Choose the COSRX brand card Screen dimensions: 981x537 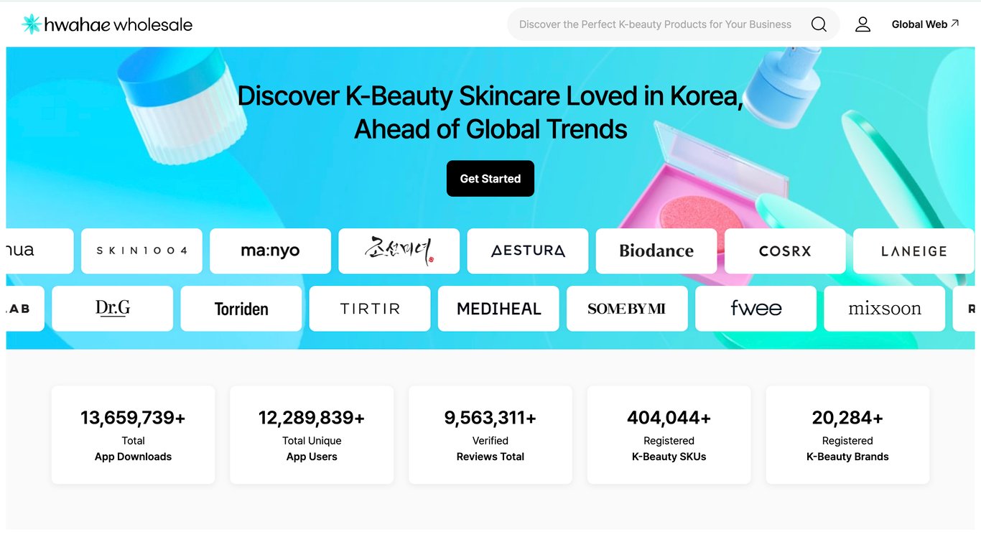pos(785,251)
